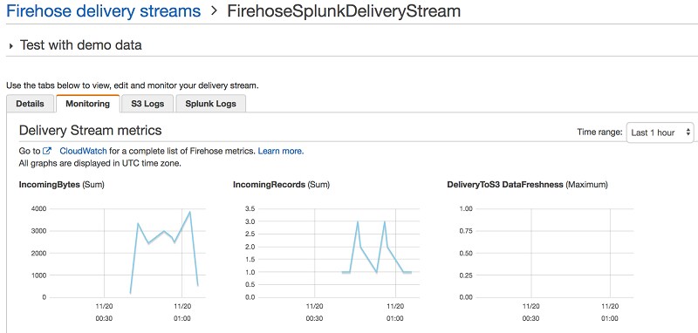Click the IncomingBytes graph line peak
Screen dimensions: 698x333
(190, 212)
